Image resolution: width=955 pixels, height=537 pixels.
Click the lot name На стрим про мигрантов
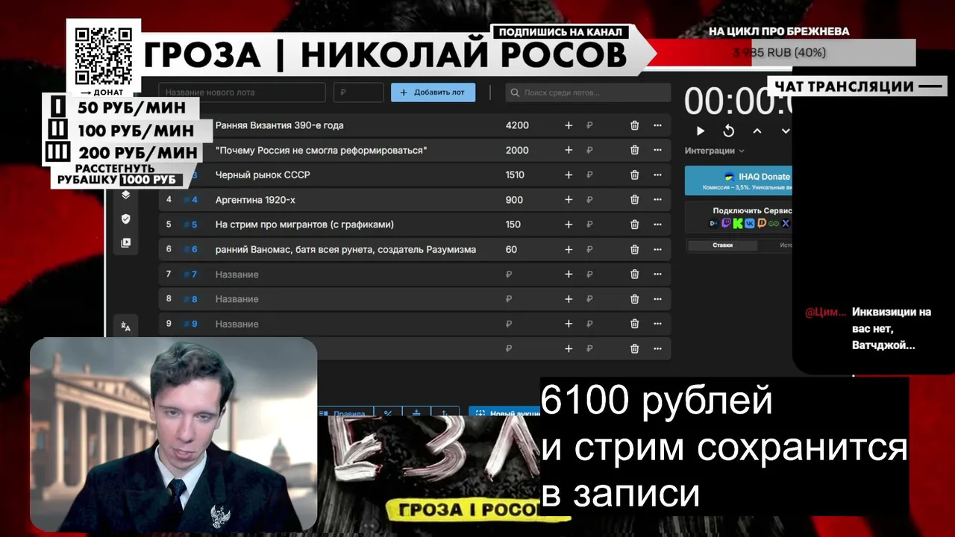point(304,224)
